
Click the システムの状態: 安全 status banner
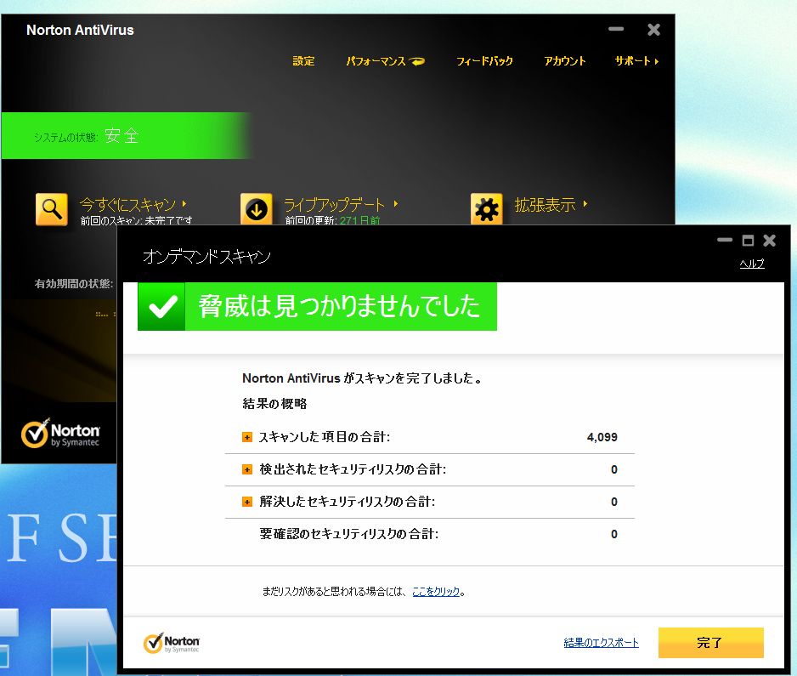tap(127, 136)
